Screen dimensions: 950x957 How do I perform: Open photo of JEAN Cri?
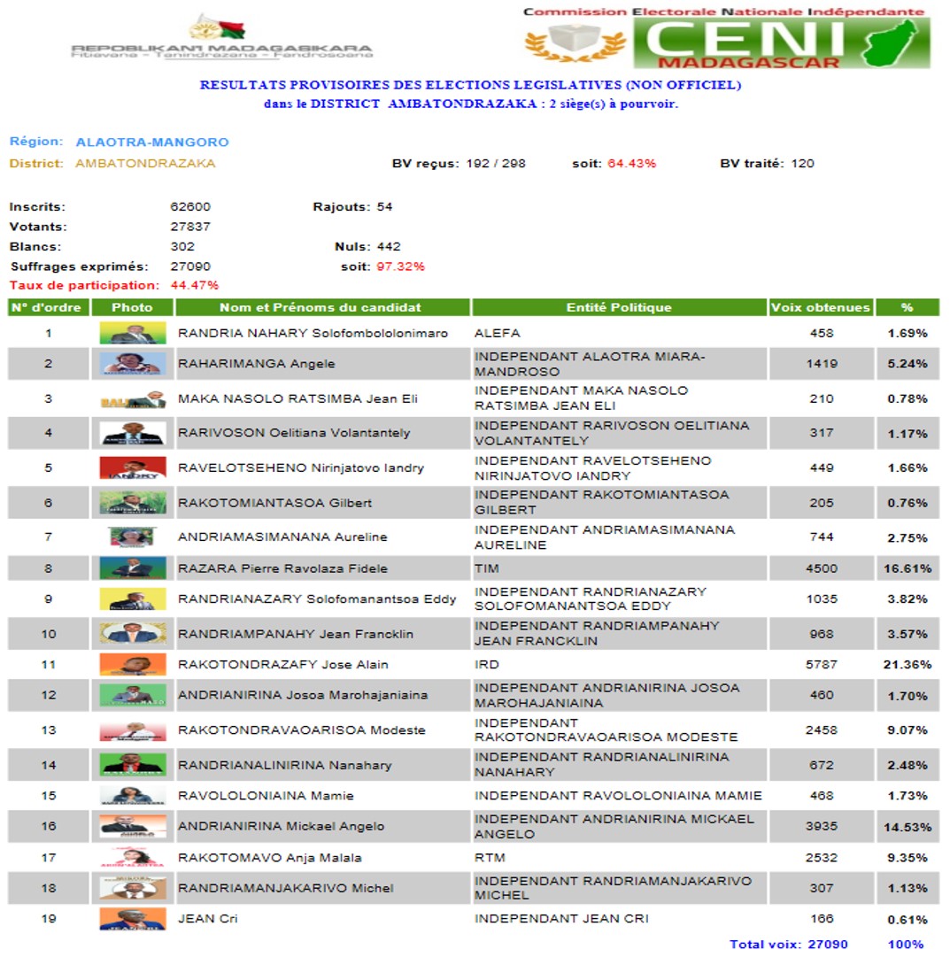point(133,919)
